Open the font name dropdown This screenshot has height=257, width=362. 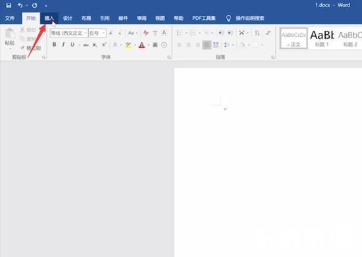[86, 33]
